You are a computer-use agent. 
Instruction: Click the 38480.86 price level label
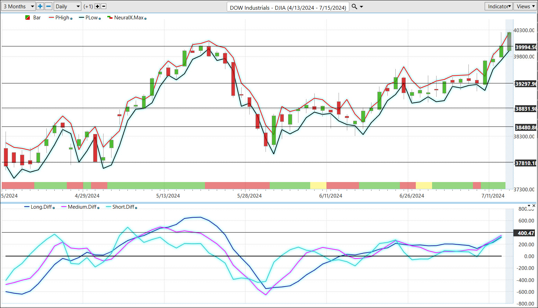(526, 127)
